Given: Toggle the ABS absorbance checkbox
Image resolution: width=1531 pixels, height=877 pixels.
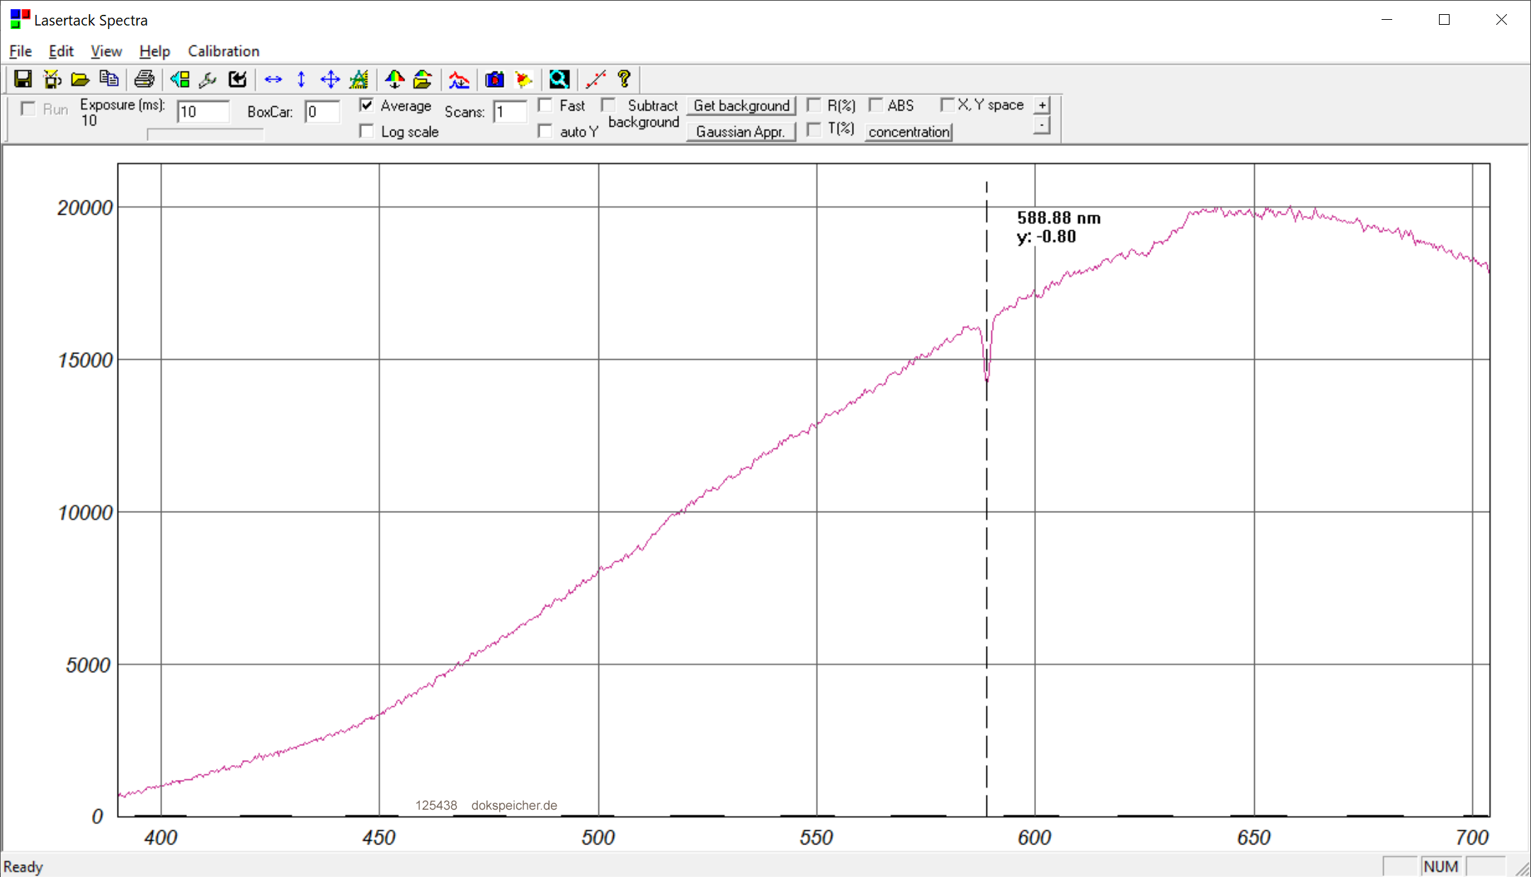Looking at the screenshot, I should pos(876,106).
